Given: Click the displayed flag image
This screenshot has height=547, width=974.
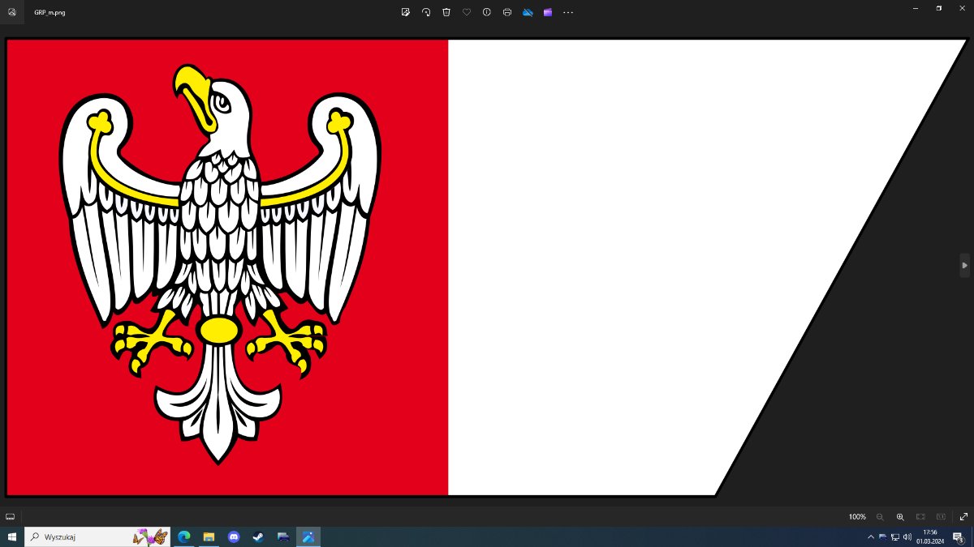Looking at the screenshot, I should [x=487, y=267].
